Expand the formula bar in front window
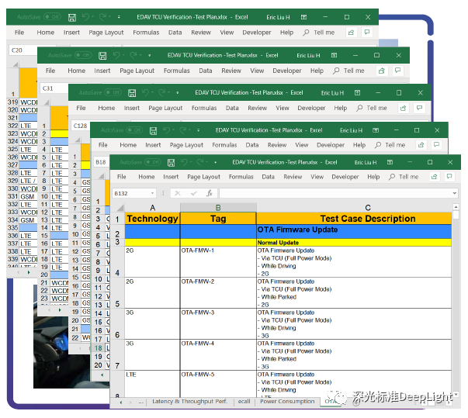The height and width of the screenshot is (418, 468). click(454, 193)
